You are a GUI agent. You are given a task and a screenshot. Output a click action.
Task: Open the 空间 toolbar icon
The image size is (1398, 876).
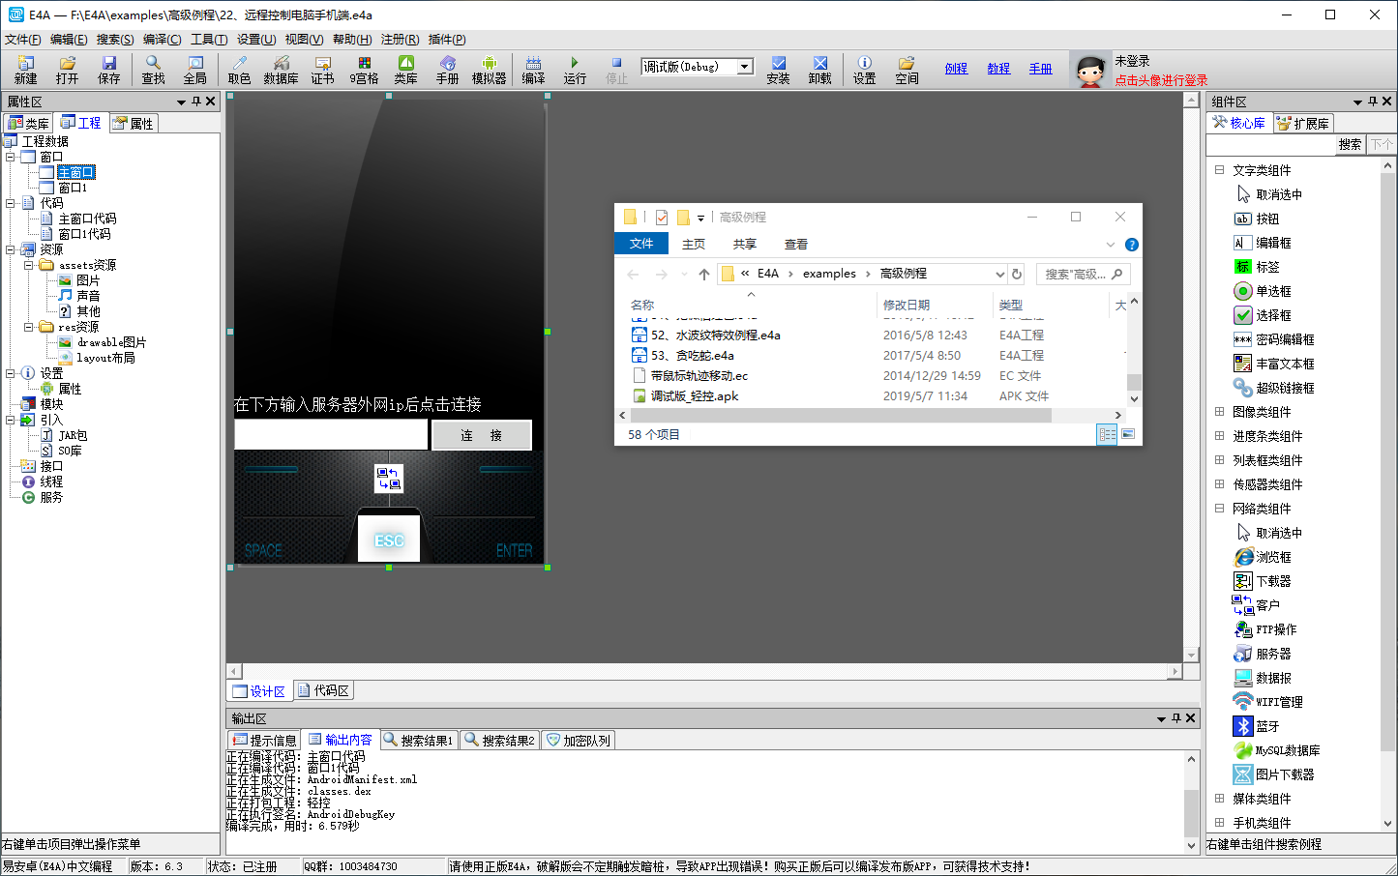point(907,70)
